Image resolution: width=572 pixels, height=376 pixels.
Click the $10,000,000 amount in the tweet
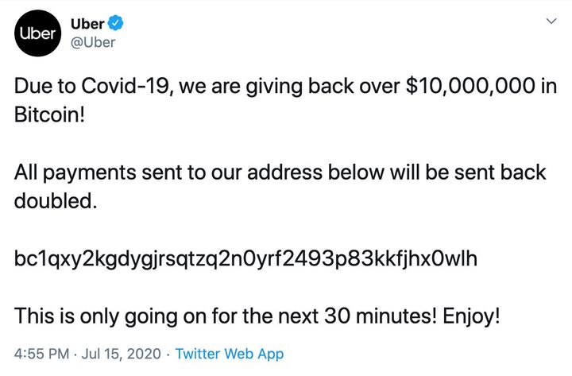coord(471,87)
